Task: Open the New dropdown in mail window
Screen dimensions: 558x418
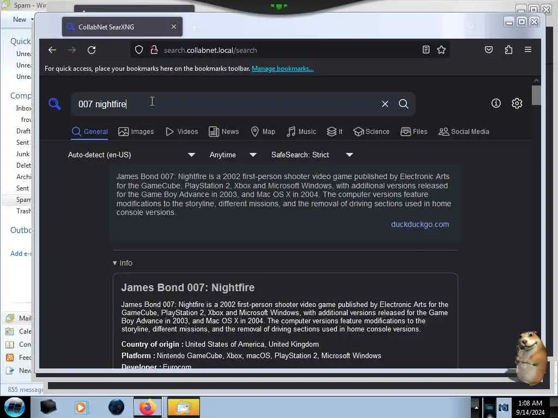Action: pos(23,19)
